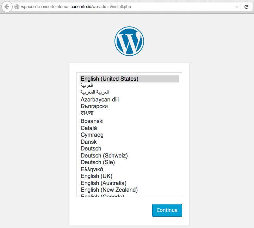Select Cymraeg as the language

pos(129,135)
